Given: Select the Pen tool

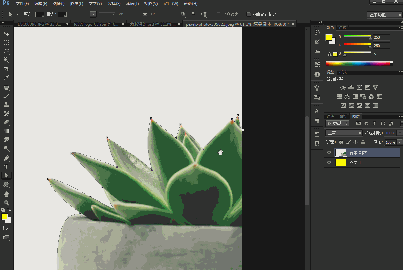Looking at the screenshot, I should coord(6,158).
